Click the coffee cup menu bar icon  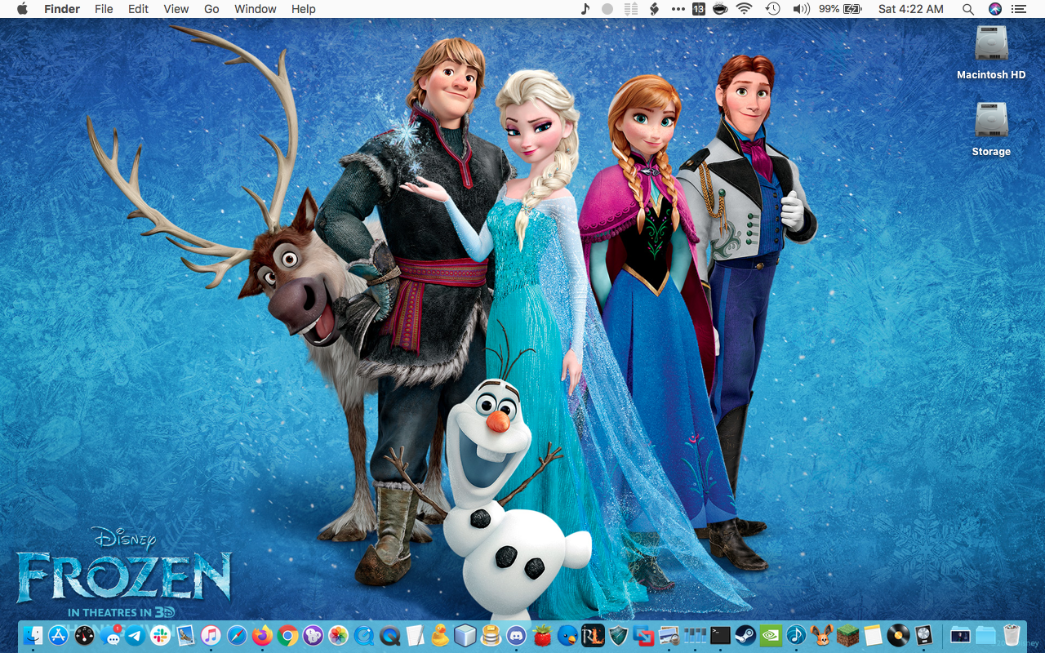pos(720,9)
